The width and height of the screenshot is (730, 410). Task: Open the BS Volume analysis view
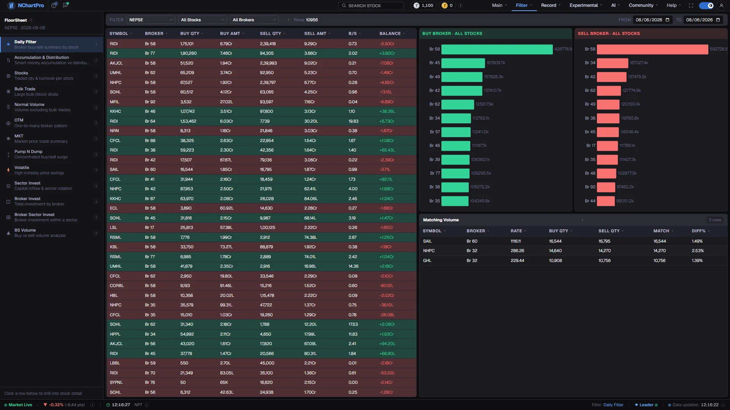(52, 233)
